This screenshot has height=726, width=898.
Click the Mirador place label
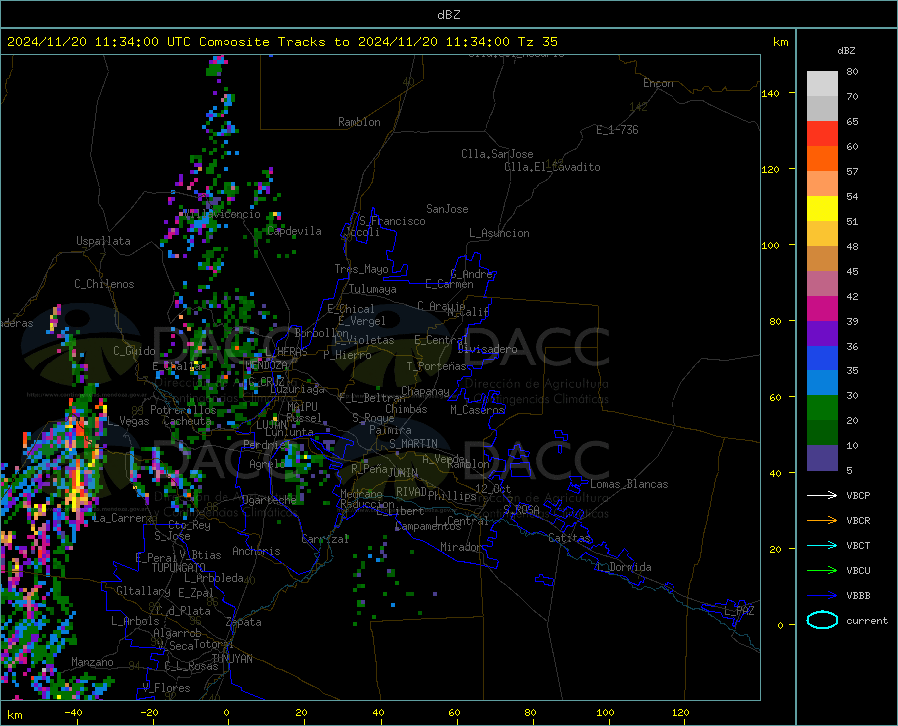[460, 547]
